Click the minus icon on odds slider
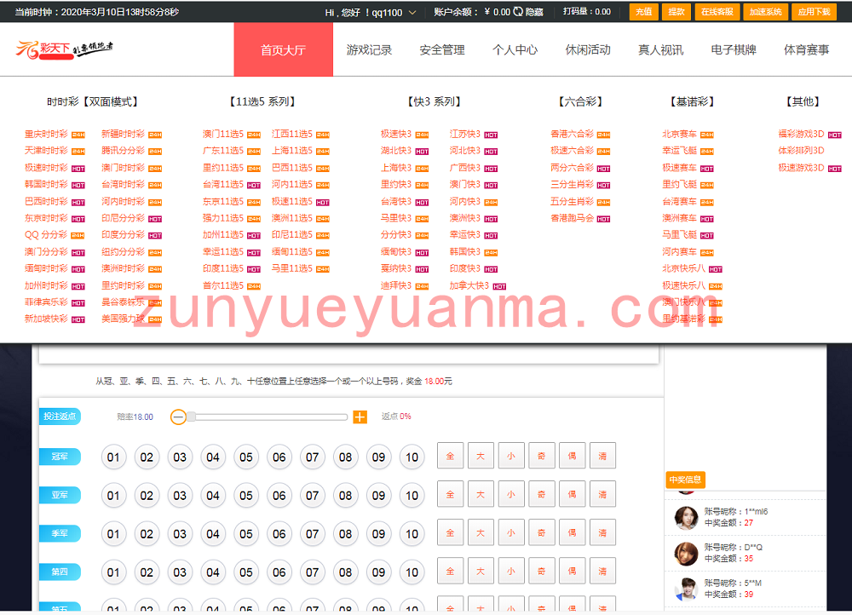 pos(178,417)
